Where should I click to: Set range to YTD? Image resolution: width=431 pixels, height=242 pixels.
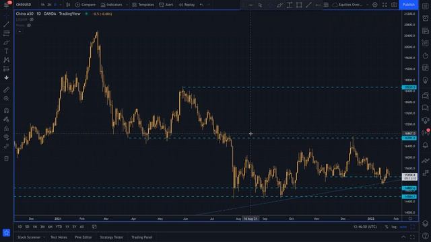point(59,227)
